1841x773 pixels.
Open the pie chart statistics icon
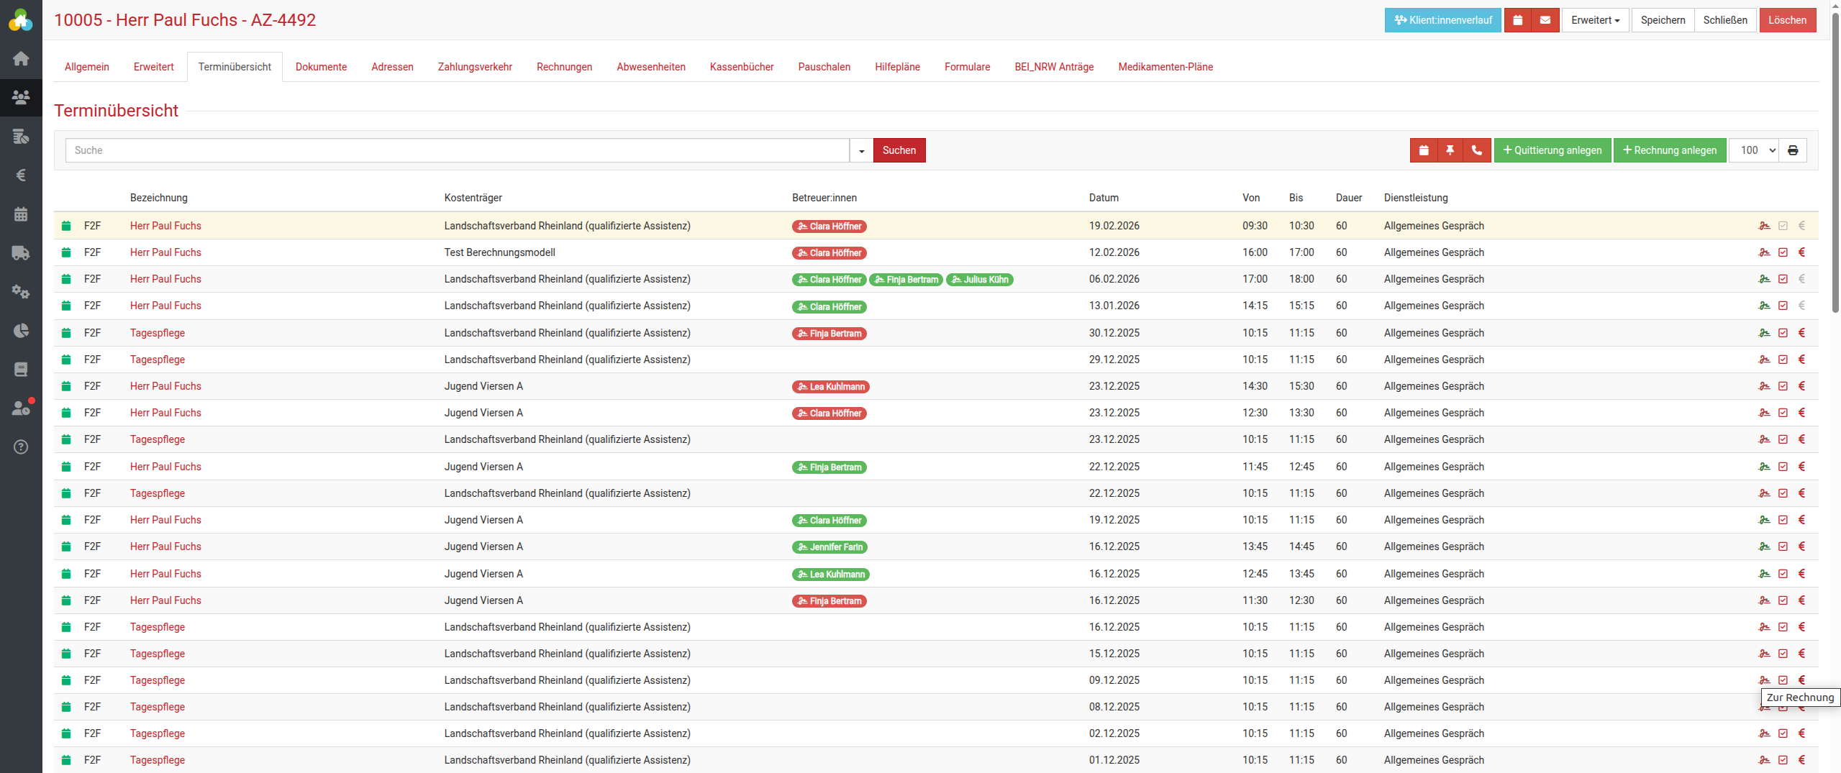click(x=21, y=330)
